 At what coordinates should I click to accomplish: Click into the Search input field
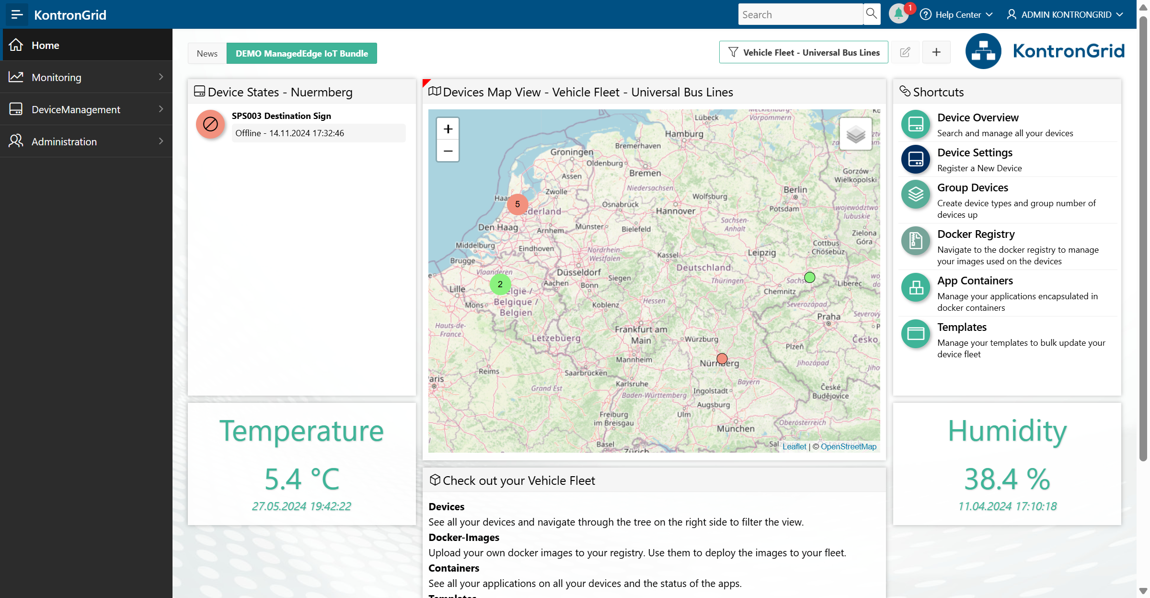(800, 14)
